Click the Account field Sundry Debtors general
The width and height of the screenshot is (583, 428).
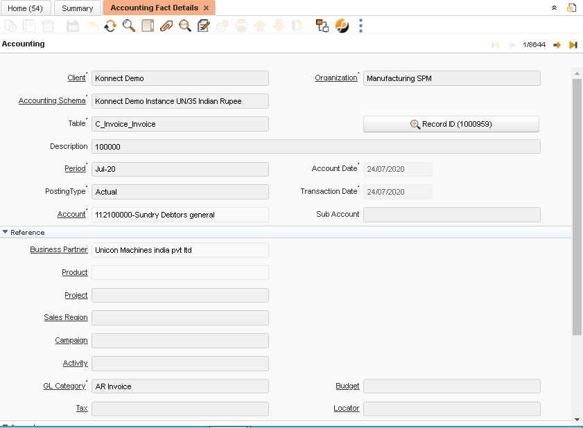[180, 215]
